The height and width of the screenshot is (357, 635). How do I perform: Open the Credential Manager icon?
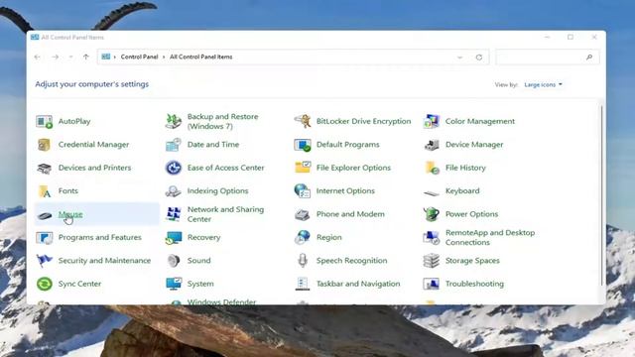pos(44,145)
